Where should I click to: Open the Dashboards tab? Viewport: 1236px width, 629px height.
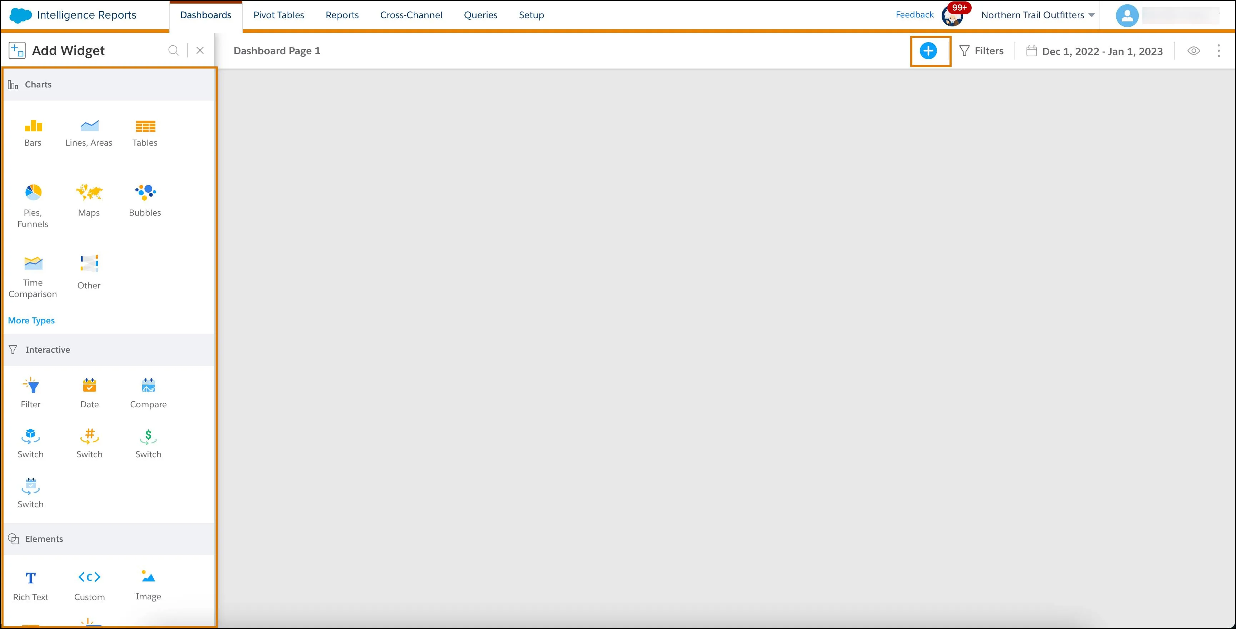[x=205, y=14]
